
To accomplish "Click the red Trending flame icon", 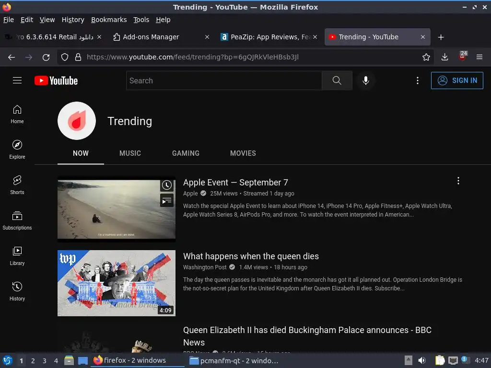I will coord(77,121).
